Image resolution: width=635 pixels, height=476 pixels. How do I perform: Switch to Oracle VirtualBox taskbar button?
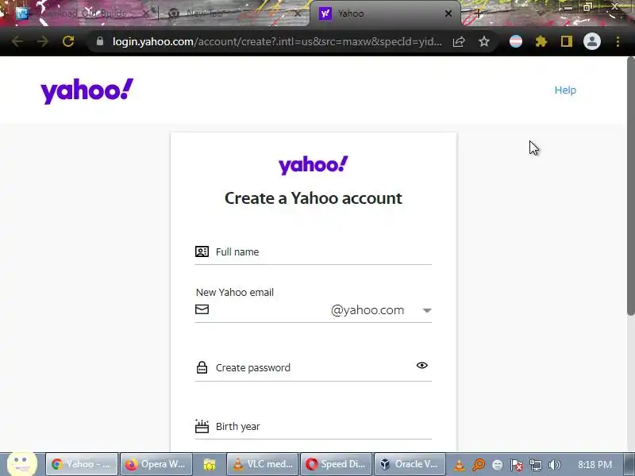coord(410,464)
